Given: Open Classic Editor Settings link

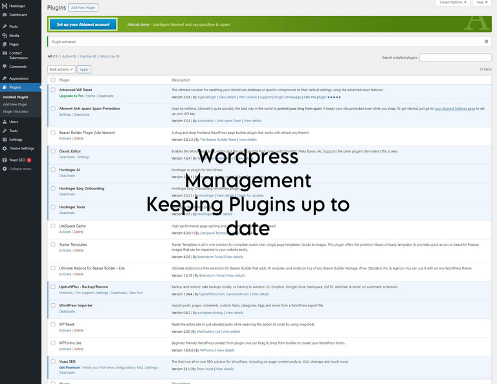Looking at the screenshot, I should [x=83, y=157].
